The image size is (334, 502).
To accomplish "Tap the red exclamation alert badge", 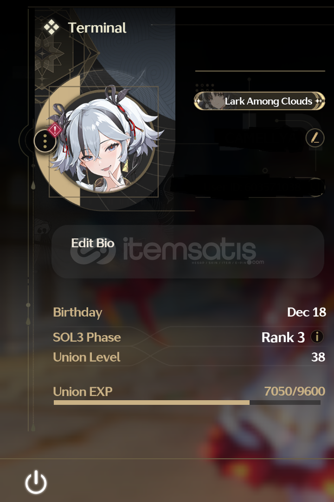I will [x=55, y=130].
